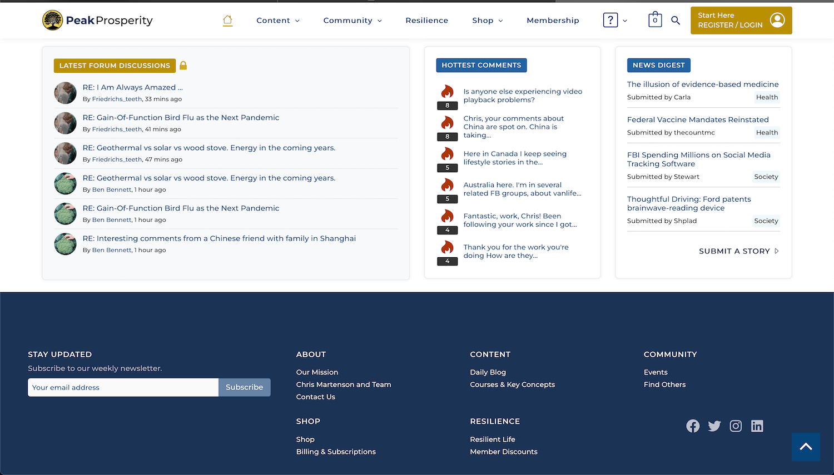Click the flame icon for video playback comment
Screen dimensions: 834x475
pos(448,92)
